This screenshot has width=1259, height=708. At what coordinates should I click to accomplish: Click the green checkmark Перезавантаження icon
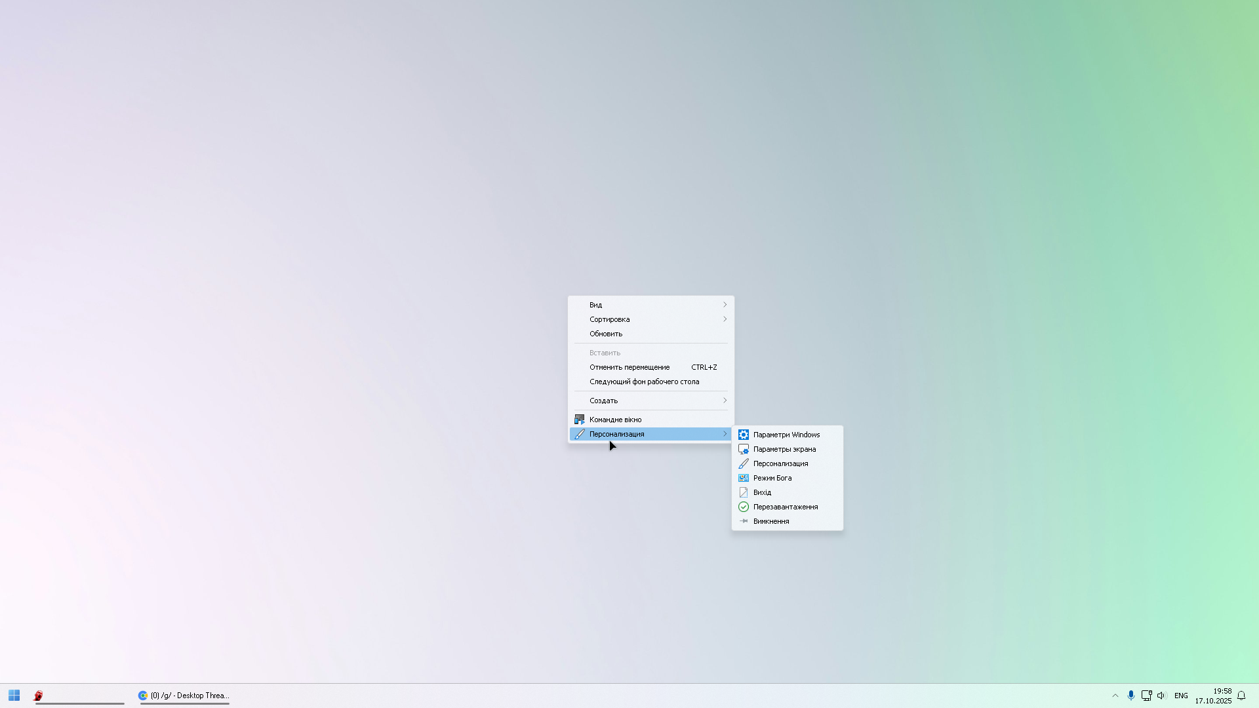[x=743, y=507]
